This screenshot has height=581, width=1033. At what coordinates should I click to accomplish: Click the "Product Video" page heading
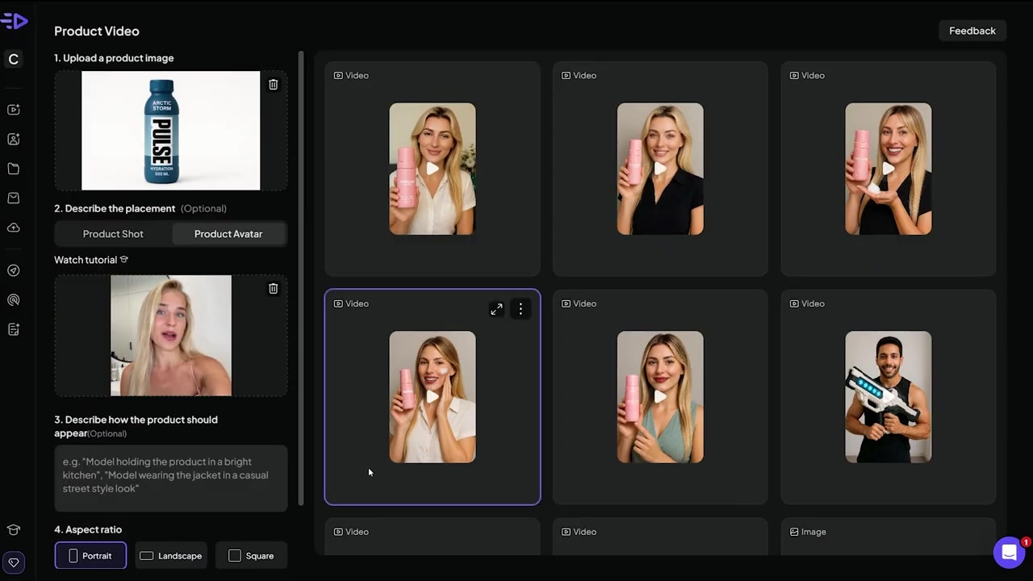click(x=97, y=31)
